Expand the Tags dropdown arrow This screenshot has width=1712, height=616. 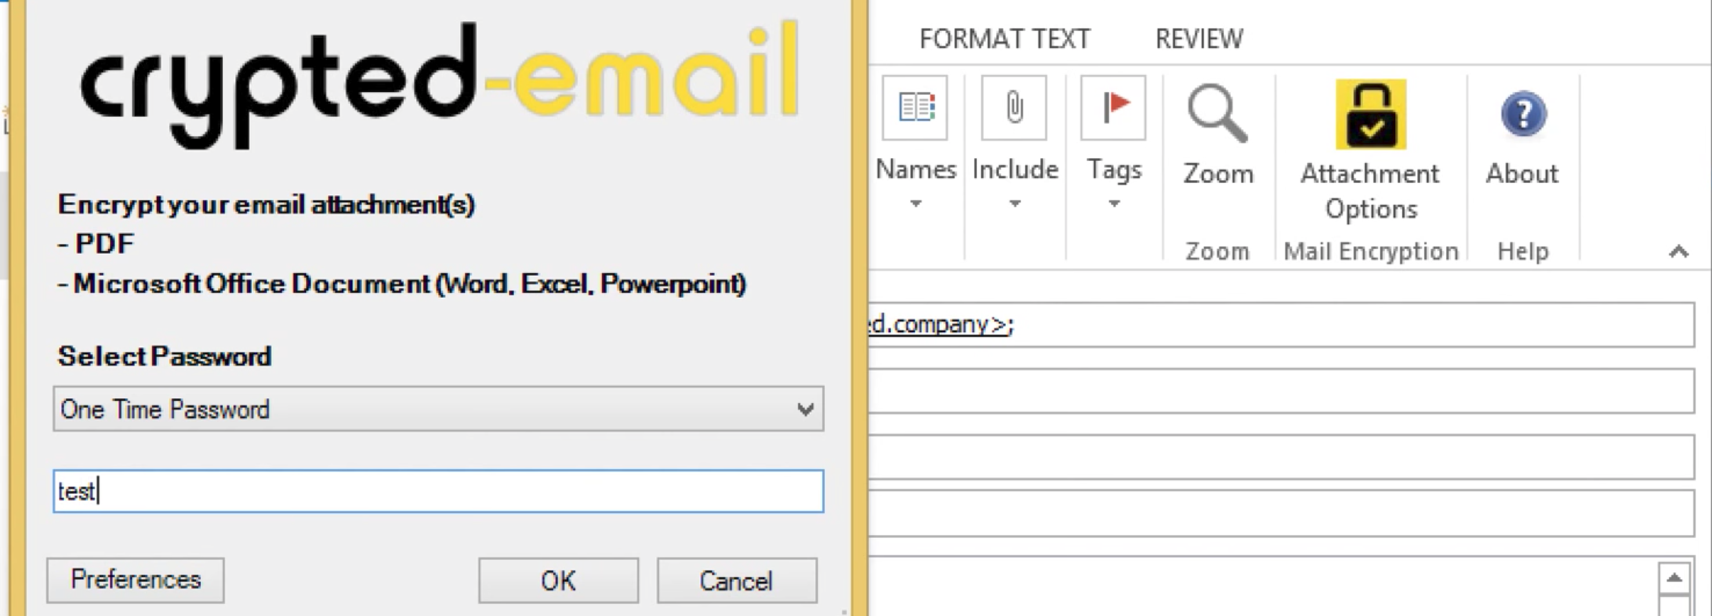(x=1115, y=204)
